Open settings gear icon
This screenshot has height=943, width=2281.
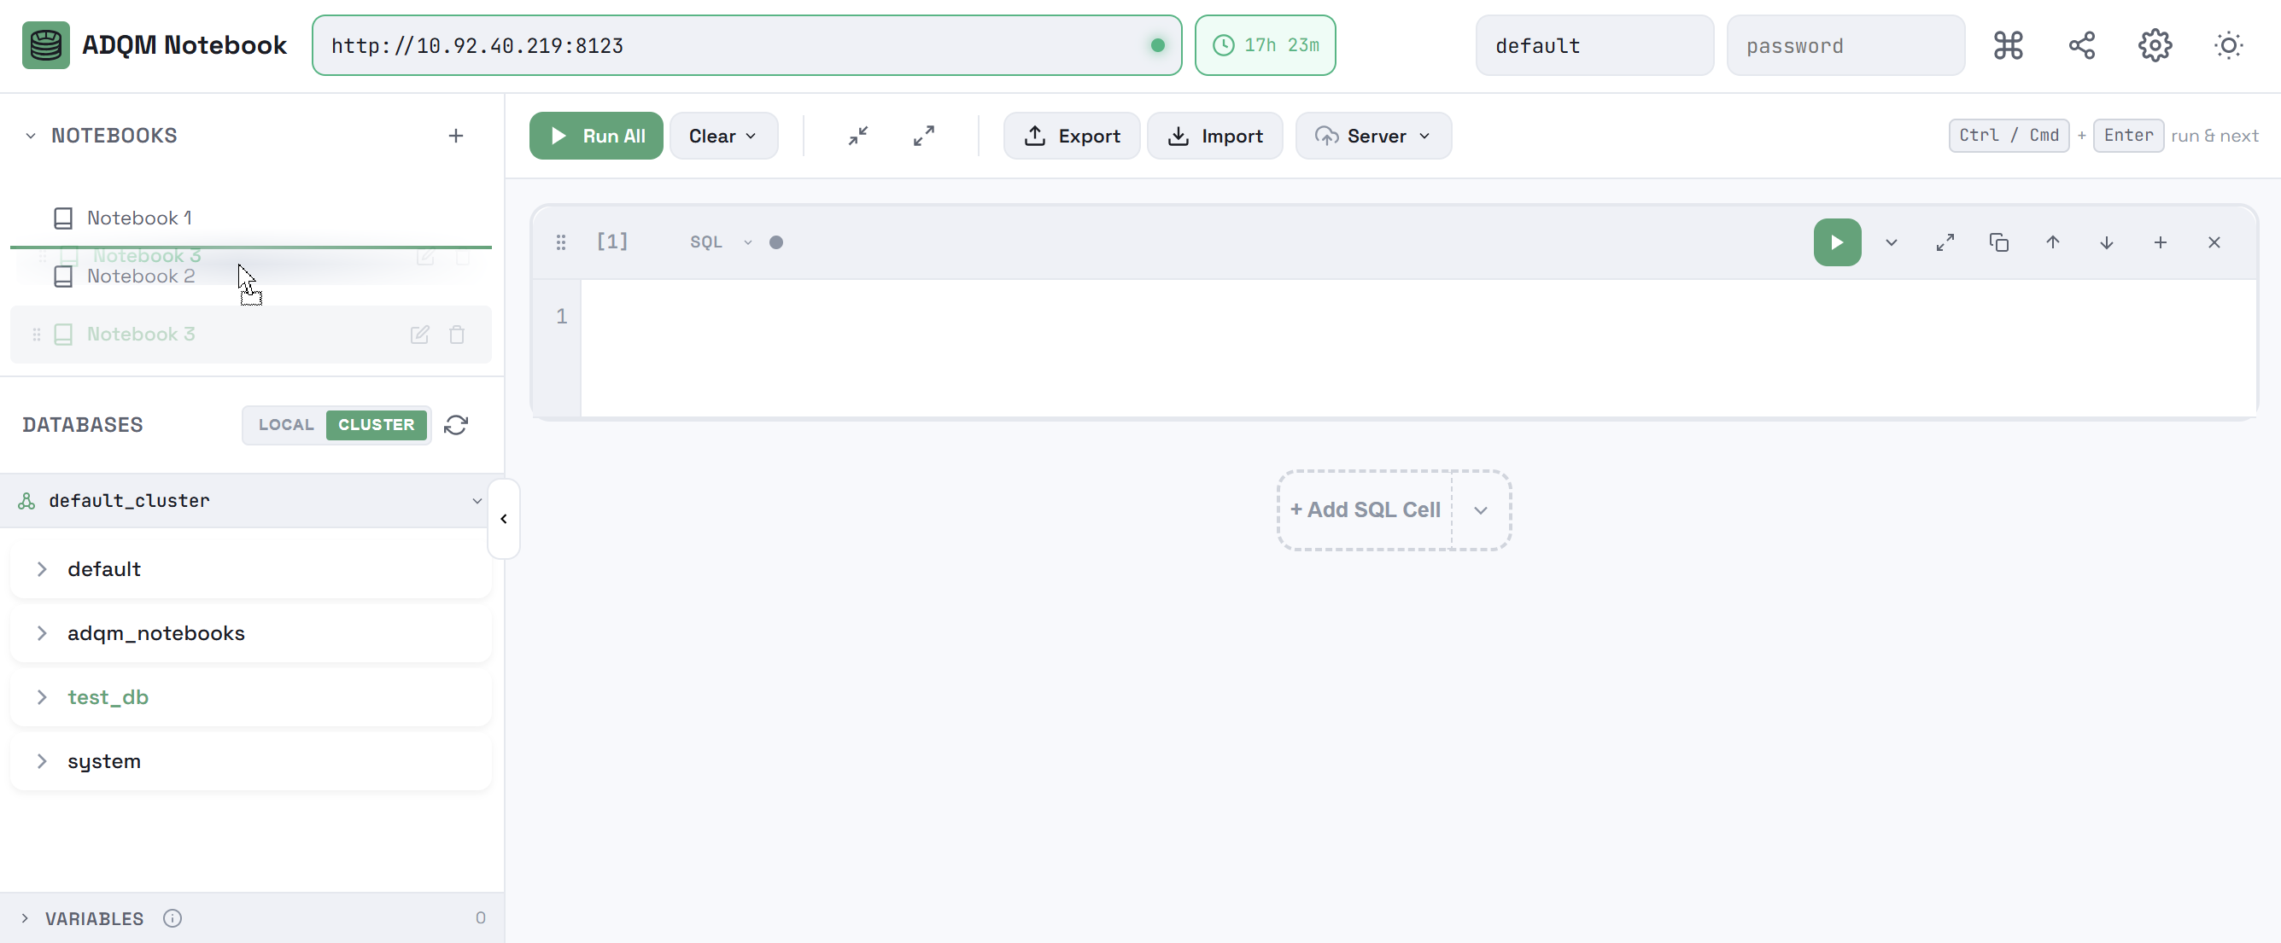coord(2155,45)
